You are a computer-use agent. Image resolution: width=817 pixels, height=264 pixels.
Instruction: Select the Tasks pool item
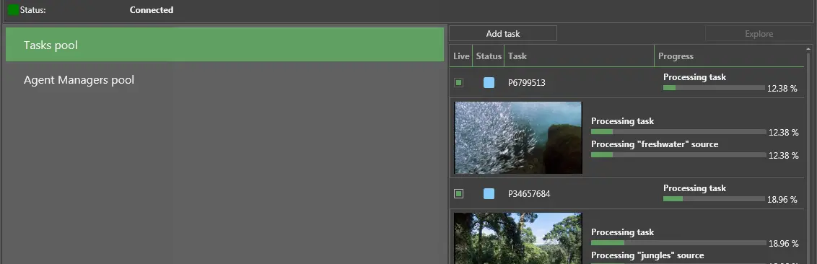(224, 45)
